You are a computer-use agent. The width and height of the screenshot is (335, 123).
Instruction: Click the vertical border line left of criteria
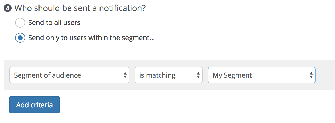pos(4,87)
